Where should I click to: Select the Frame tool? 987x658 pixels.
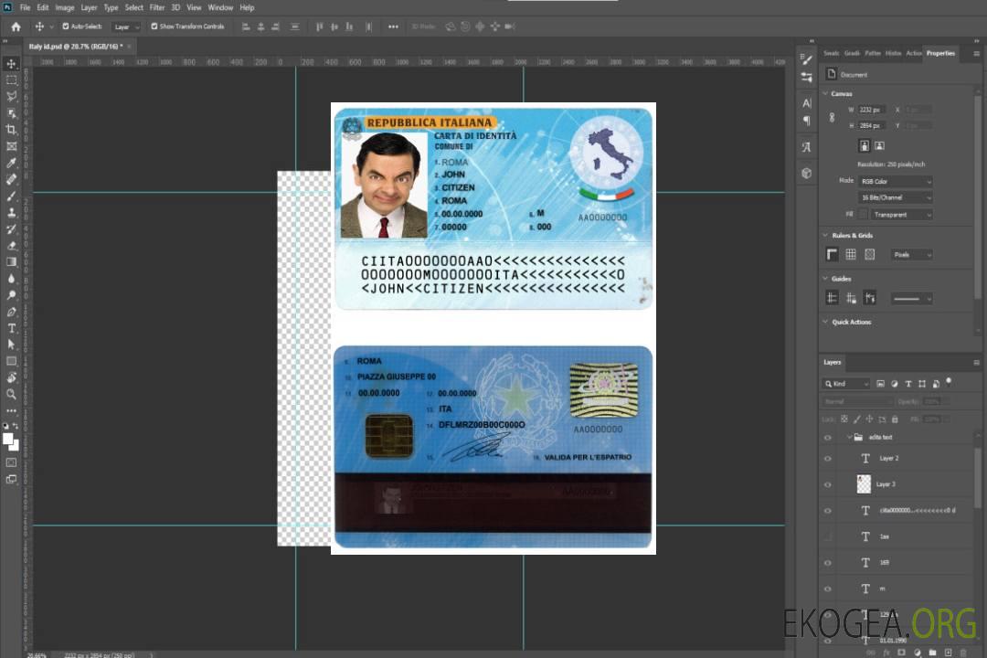[11, 146]
